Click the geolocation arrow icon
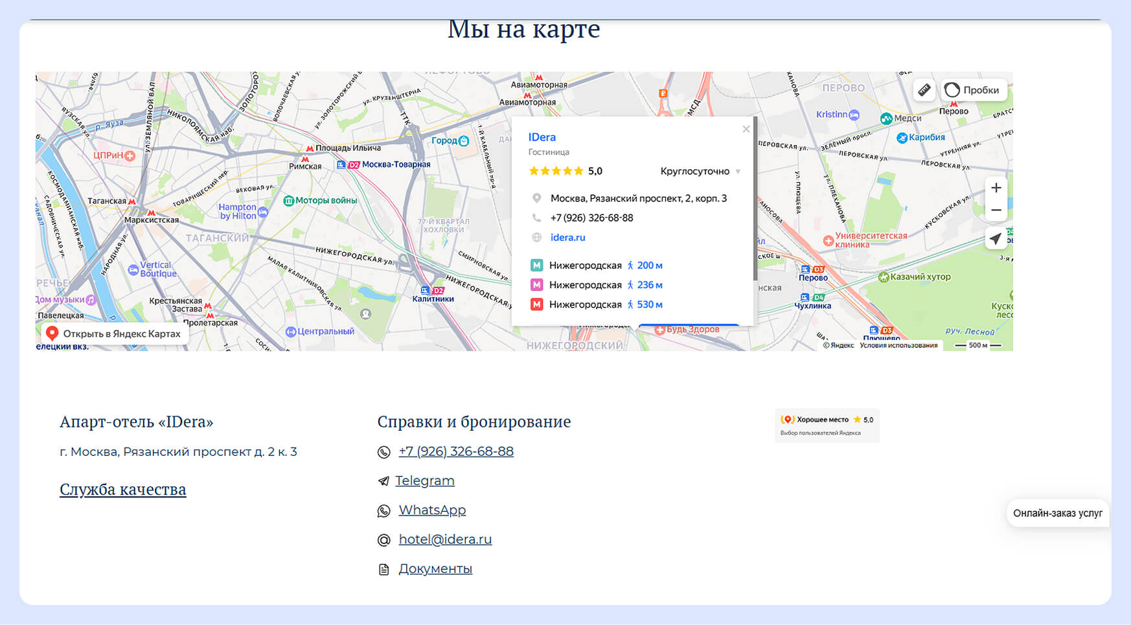Image resolution: width=1131 pixels, height=625 pixels. click(996, 238)
